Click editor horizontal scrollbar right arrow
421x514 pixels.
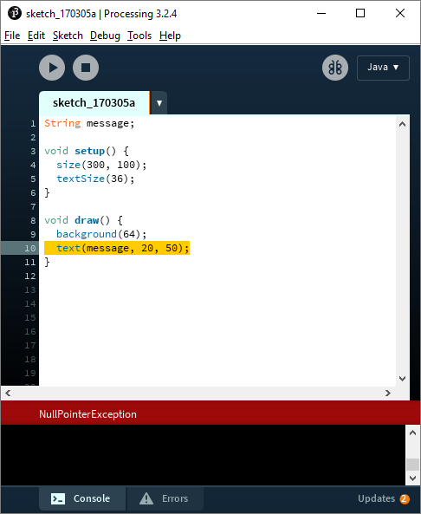388,393
